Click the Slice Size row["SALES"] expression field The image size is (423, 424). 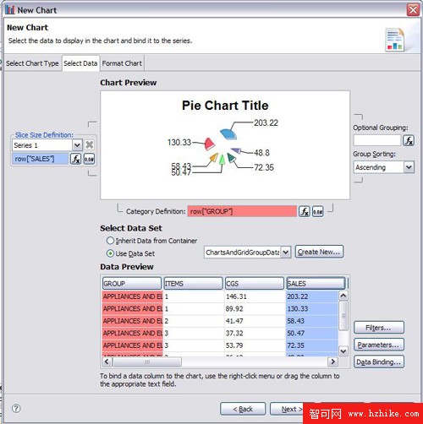(x=41, y=159)
